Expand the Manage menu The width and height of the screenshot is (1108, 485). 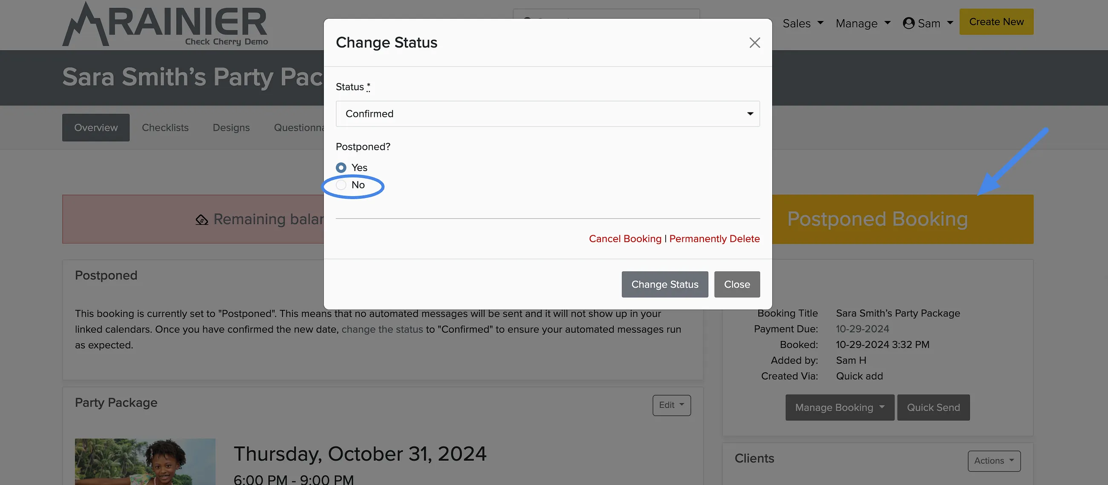tap(863, 23)
